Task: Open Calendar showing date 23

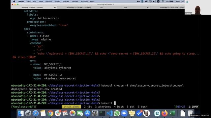Action: 65,113
